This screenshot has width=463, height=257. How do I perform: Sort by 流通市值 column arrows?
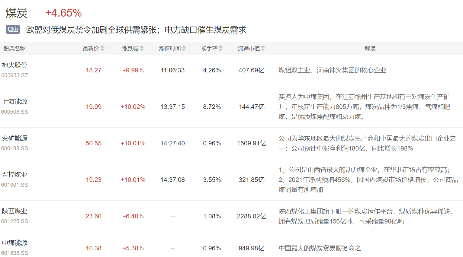coord(263,48)
